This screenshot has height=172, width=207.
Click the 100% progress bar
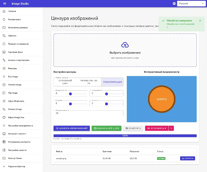pos(125,136)
